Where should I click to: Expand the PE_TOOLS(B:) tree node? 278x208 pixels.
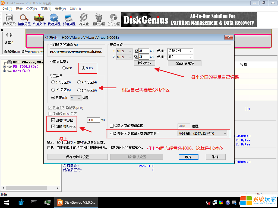coord(4,67)
